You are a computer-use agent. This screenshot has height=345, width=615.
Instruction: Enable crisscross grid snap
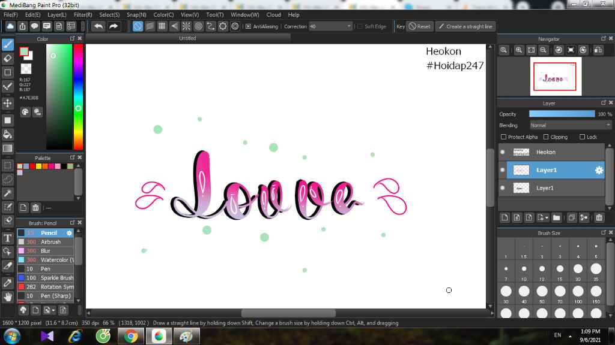[162, 26]
